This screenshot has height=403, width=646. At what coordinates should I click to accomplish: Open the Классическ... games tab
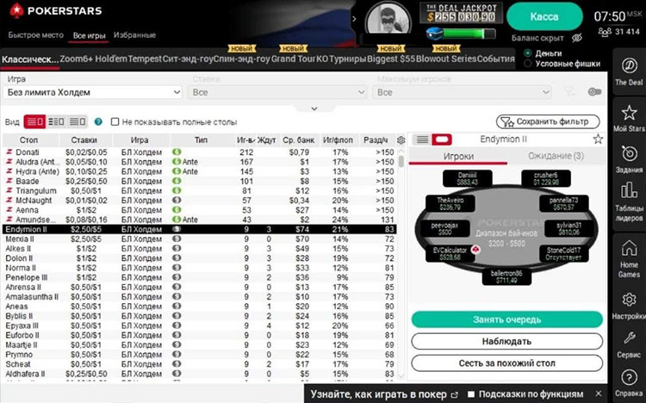pyautogui.click(x=29, y=59)
